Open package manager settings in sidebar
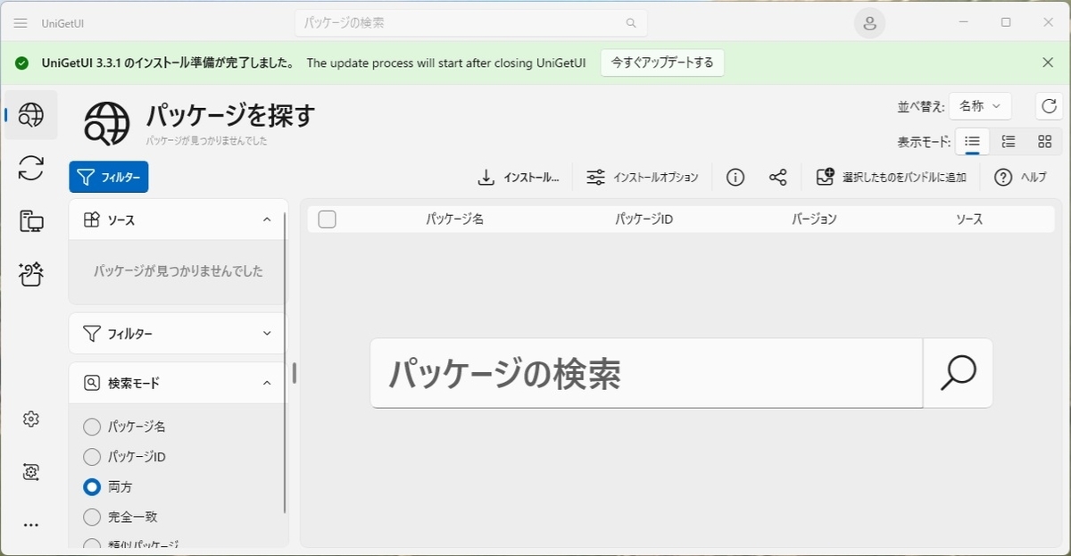Image resolution: width=1071 pixels, height=556 pixels. click(x=31, y=472)
